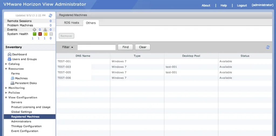This screenshot has width=276, height=136.
Task: Click the events error diamond icon
Action: [34, 30]
